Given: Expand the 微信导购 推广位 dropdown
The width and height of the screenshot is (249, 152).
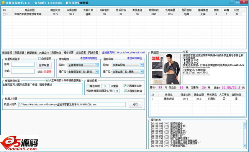Looking at the screenshot, I should click(x=97, y=72).
